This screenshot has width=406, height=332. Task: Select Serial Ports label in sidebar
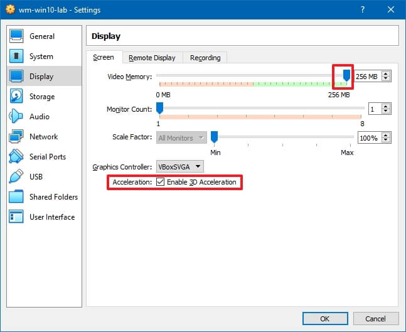(48, 157)
